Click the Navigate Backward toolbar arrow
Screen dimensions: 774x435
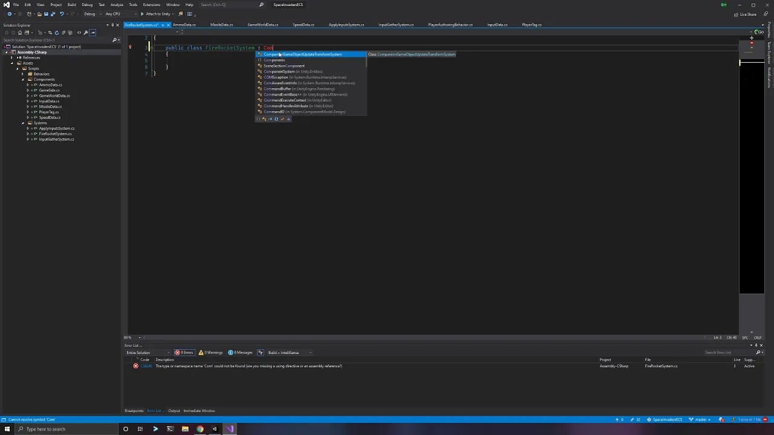pos(9,14)
